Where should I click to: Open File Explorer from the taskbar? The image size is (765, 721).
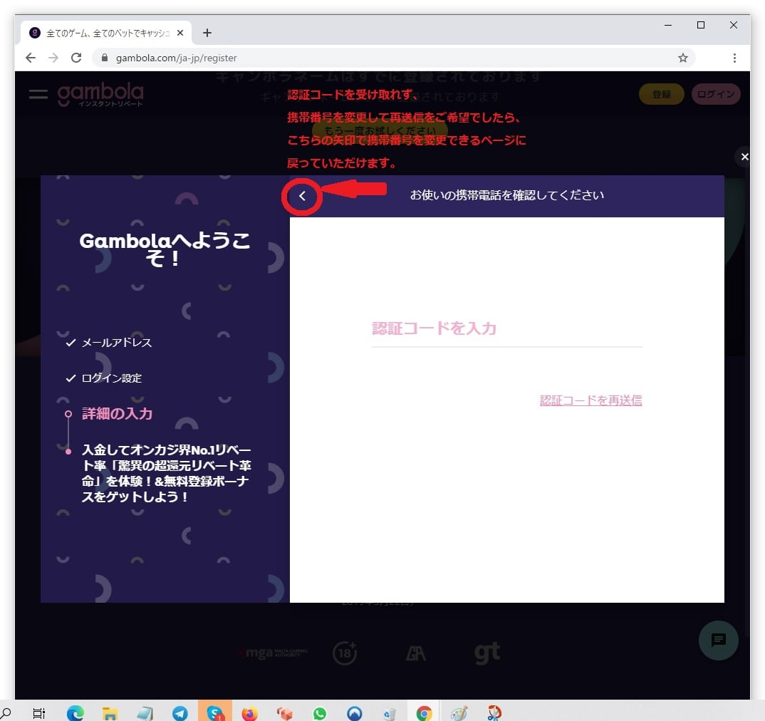coord(110,713)
